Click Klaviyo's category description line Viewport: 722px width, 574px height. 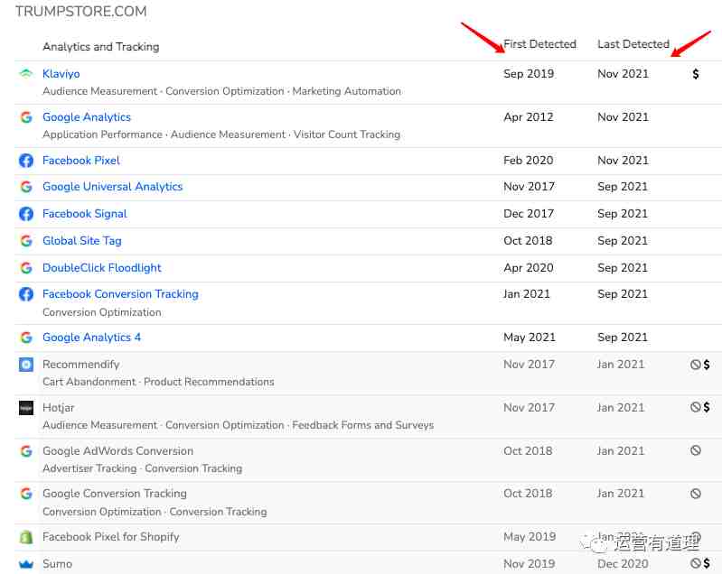222,91
